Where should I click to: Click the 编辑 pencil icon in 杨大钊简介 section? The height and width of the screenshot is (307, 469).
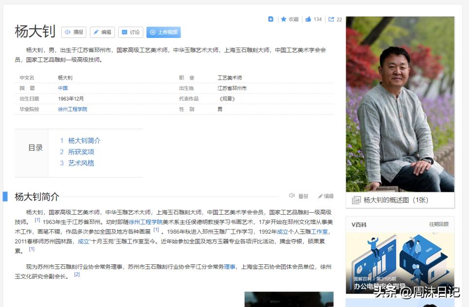pos(321,195)
